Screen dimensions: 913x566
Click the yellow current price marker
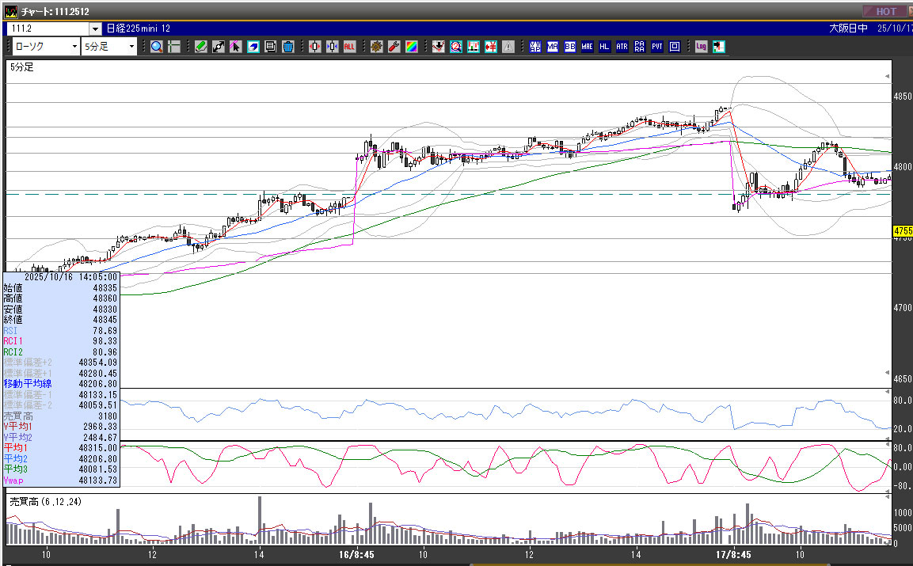click(x=903, y=231)
